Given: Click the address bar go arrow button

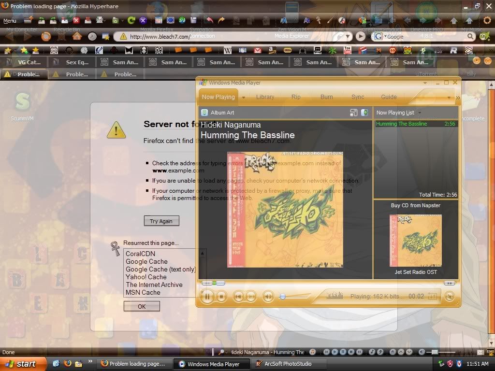Looking at the screenshot, I should coord(360,37).
